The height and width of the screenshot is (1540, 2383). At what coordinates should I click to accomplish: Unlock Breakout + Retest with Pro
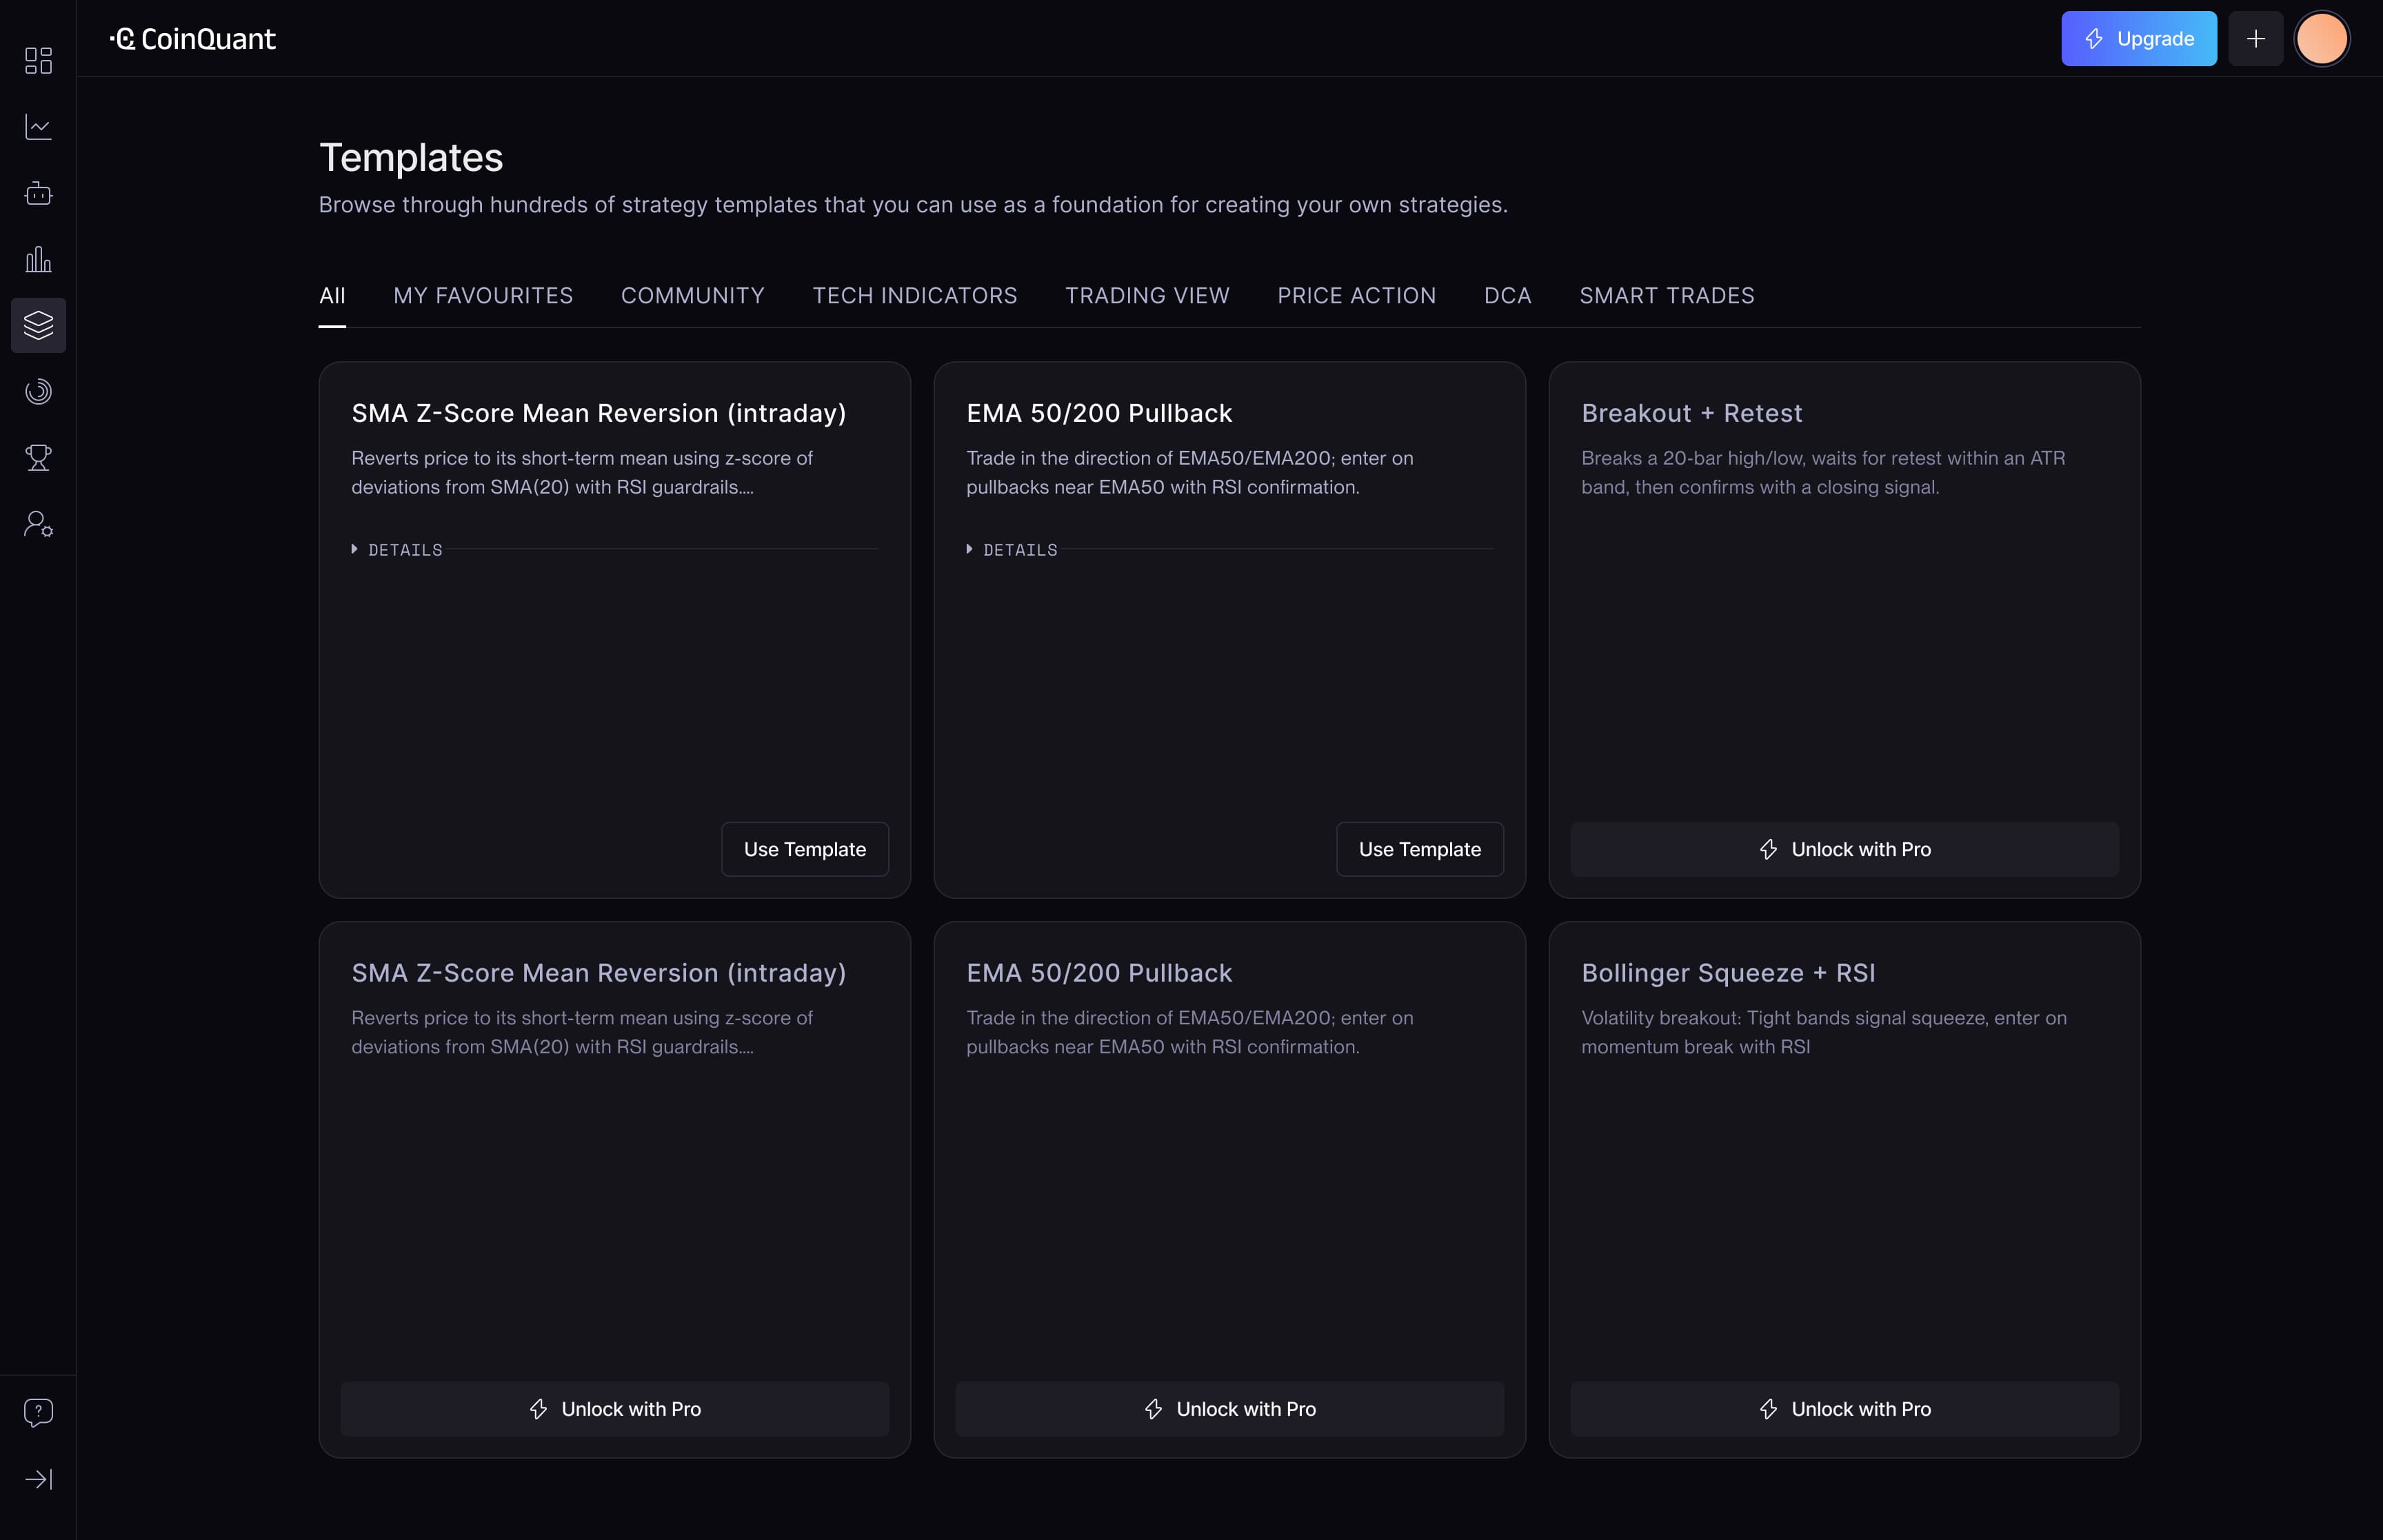click(1844, 849)
